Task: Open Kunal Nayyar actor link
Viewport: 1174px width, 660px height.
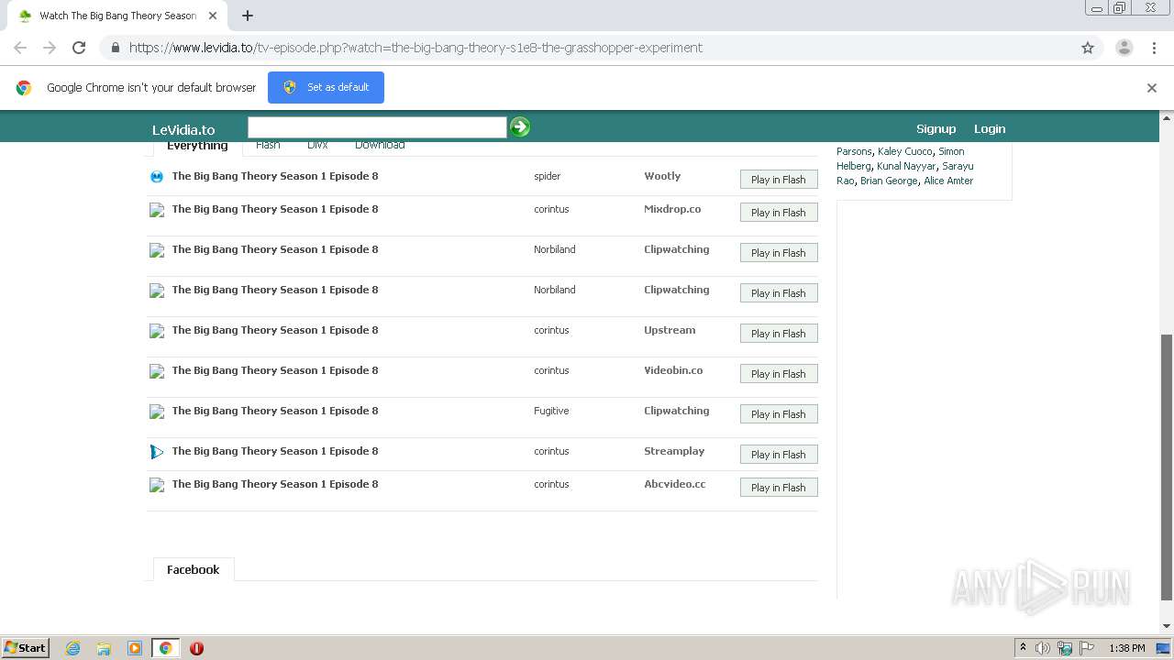Action: coord(906,166)
